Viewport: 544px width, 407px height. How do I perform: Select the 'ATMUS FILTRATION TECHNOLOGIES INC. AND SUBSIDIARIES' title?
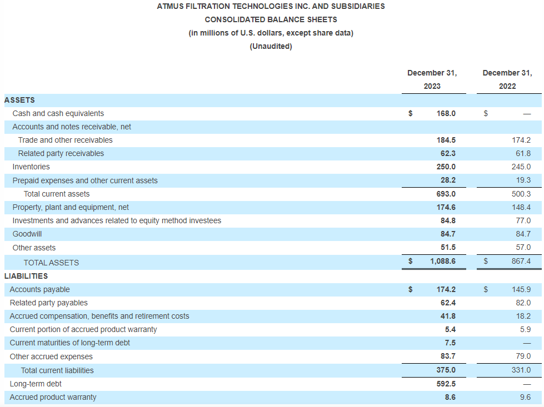(x=271, y=6)
